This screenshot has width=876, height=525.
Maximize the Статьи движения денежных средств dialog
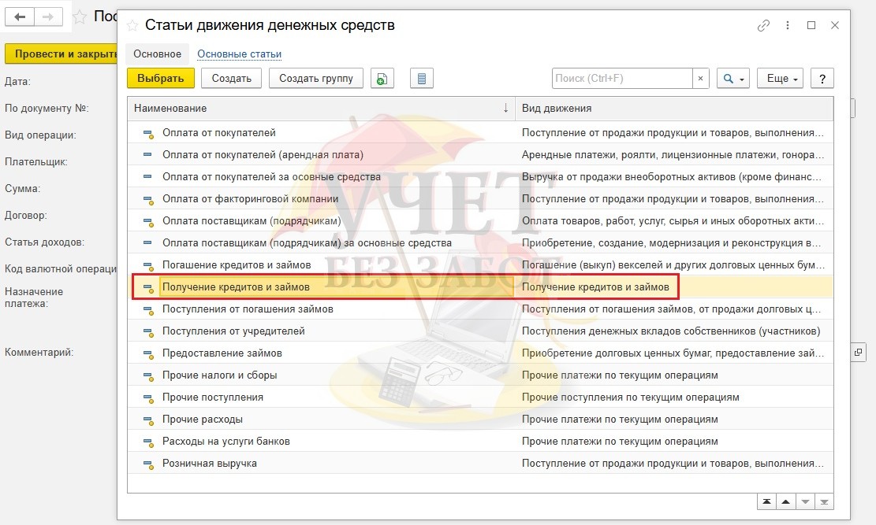[x=811, y=25]
